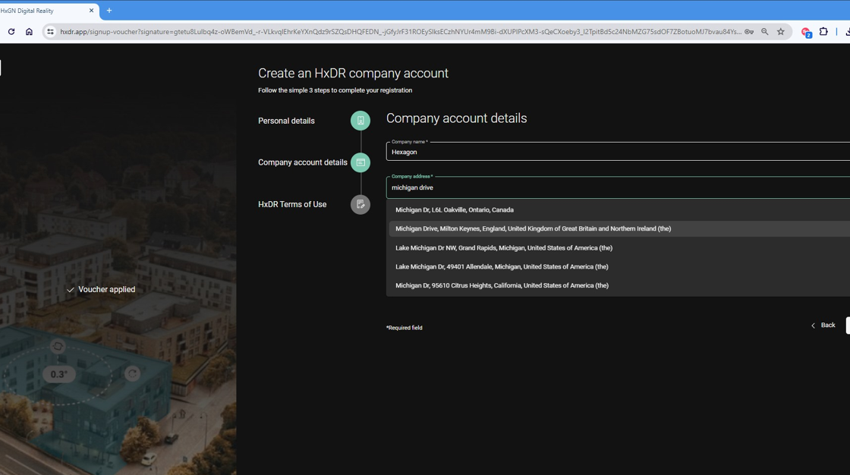850x475 pixels.
Task: Click the HxDR Terms of Use step icon
Action: 360,204
